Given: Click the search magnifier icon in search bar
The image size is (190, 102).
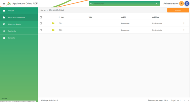Looking at the screenshot, I should coord(91,4).
